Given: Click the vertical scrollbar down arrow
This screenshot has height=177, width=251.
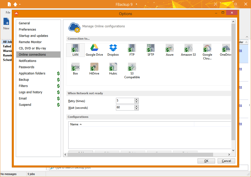Looking at the screenshot, I should 233,150.
